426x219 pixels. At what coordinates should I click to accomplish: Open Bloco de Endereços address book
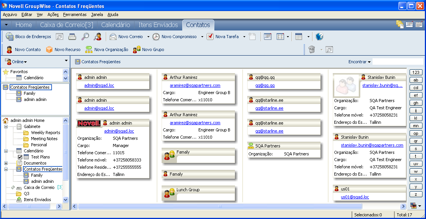click(x=28, y=37)
